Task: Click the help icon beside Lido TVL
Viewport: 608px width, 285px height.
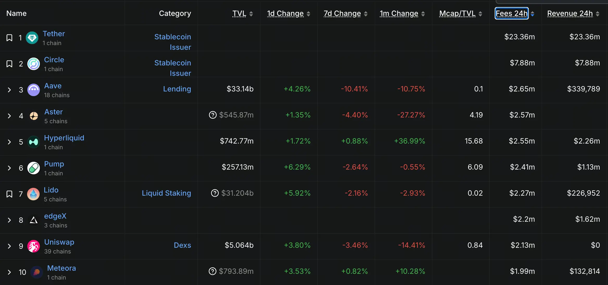Action: (215, 193)
